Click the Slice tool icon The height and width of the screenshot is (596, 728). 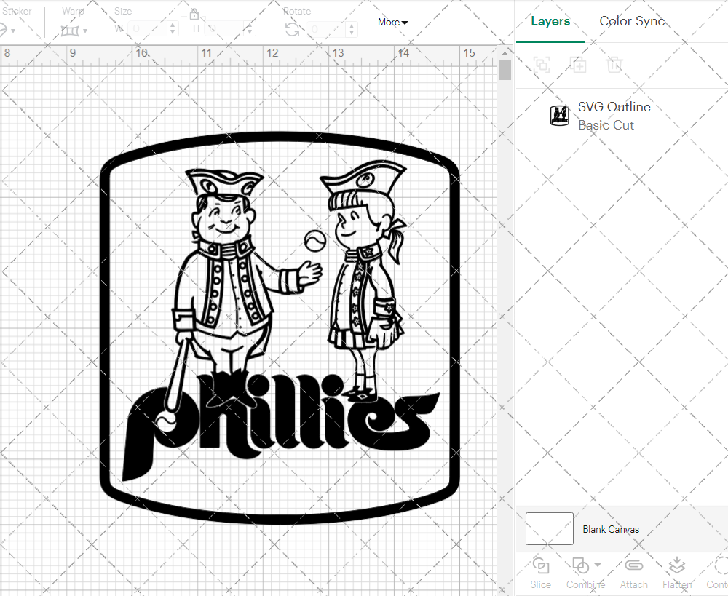(541, 565)
